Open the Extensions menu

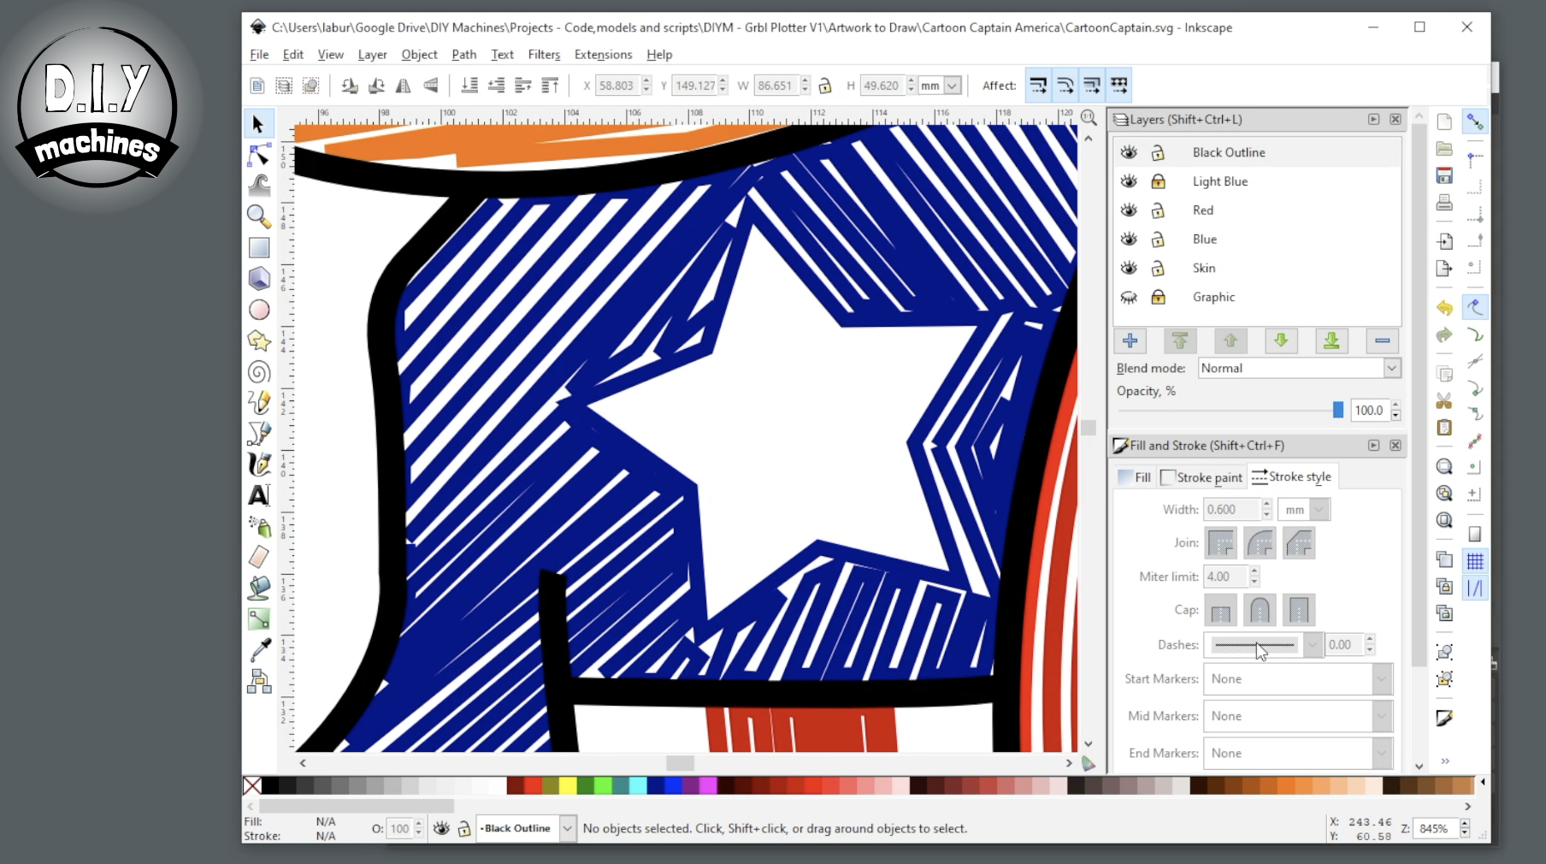603,55
